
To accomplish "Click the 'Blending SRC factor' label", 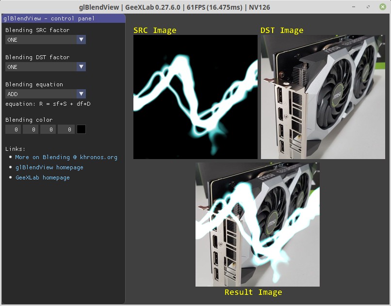I will pos(37,30).
